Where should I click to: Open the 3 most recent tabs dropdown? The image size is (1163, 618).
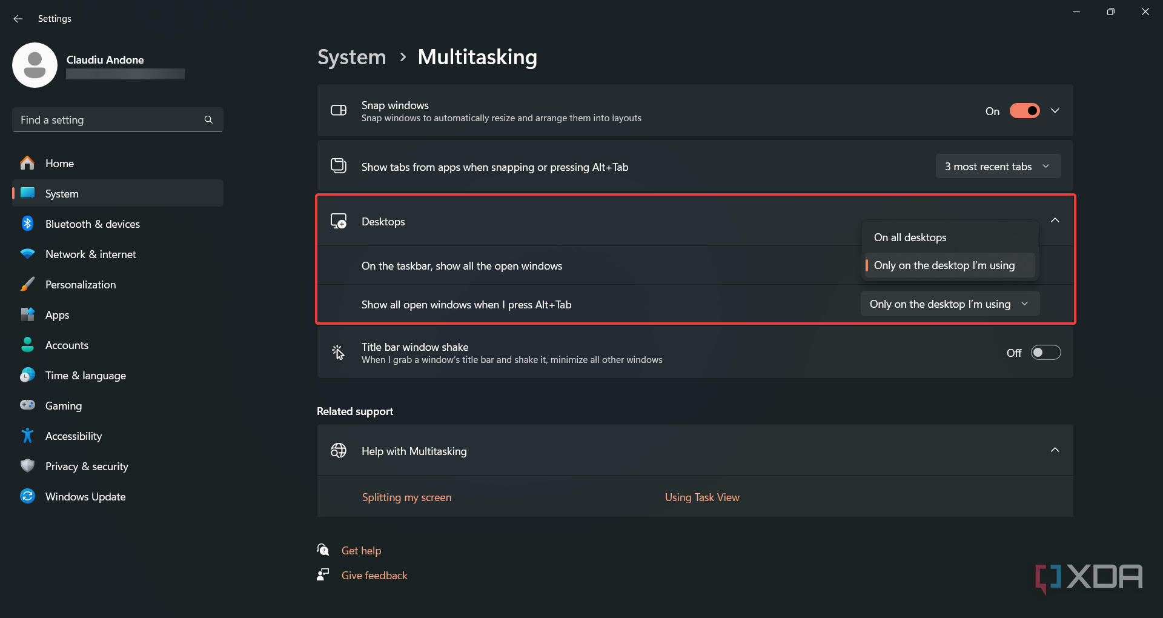coord(998,167)
